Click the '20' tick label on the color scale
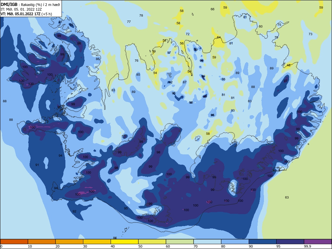The width and height of the screenshot is (332, 249). click(57, 246)
